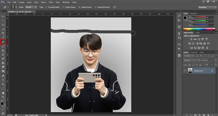Image resolution: width=218 pixels, height=116 pixels.
Task: Choose the Create Texture radio option
Action: click(x=63, y=7)
